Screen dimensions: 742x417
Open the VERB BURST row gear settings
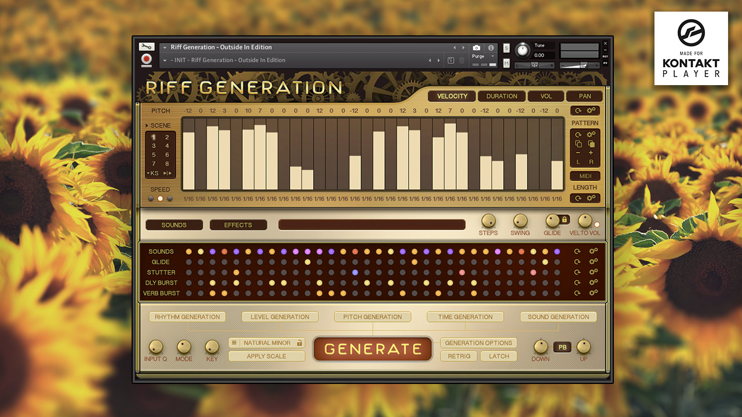tap(594, 293)
